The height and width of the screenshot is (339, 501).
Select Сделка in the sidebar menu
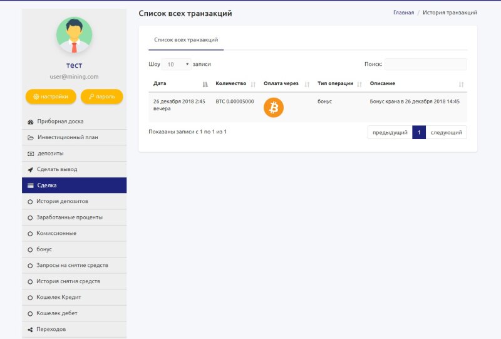(46, 185)
